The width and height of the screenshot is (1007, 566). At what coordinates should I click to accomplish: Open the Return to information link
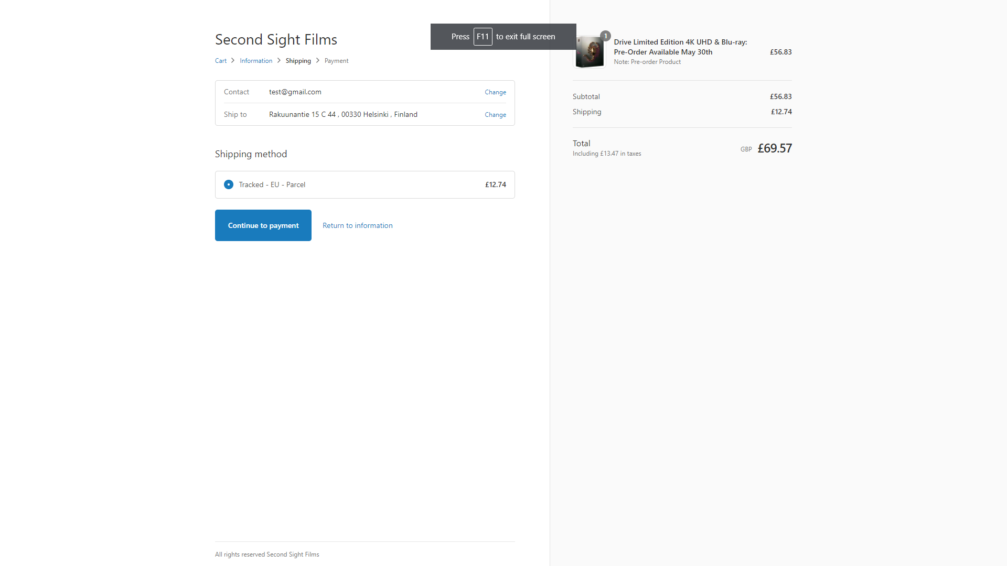(x=358, y=225)
